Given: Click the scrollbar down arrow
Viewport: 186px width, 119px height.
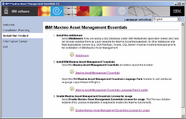Looking at the screenshot, I should (x=183, y=116).
